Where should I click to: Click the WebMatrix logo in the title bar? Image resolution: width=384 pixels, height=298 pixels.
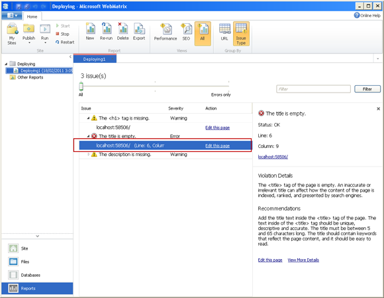[6, 7]
